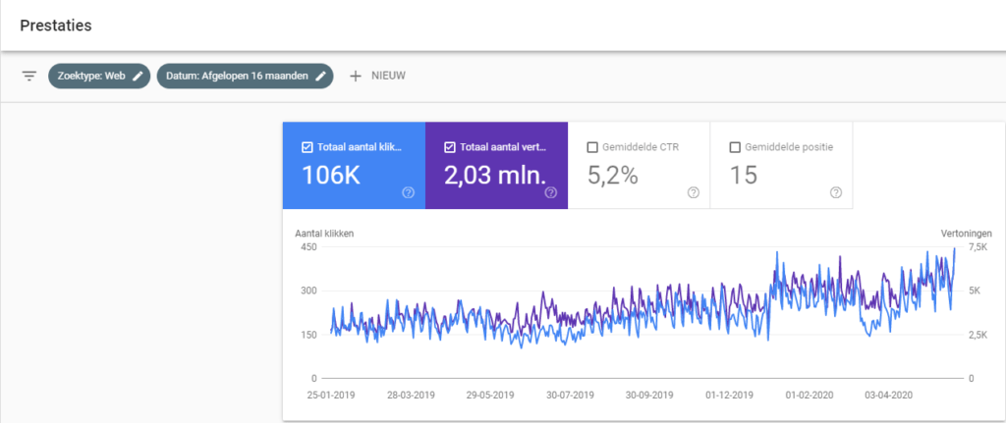Click the 2,5K impressions axis value
Image resolution: width=1006 pixels, height=423 pixels.
click(979, 336)
